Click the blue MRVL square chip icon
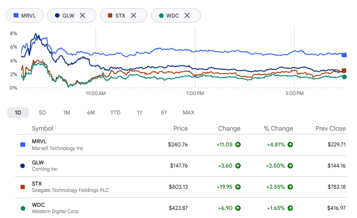Image resolution: width=357 pixels, height=218 pixels. coord(16,15)
